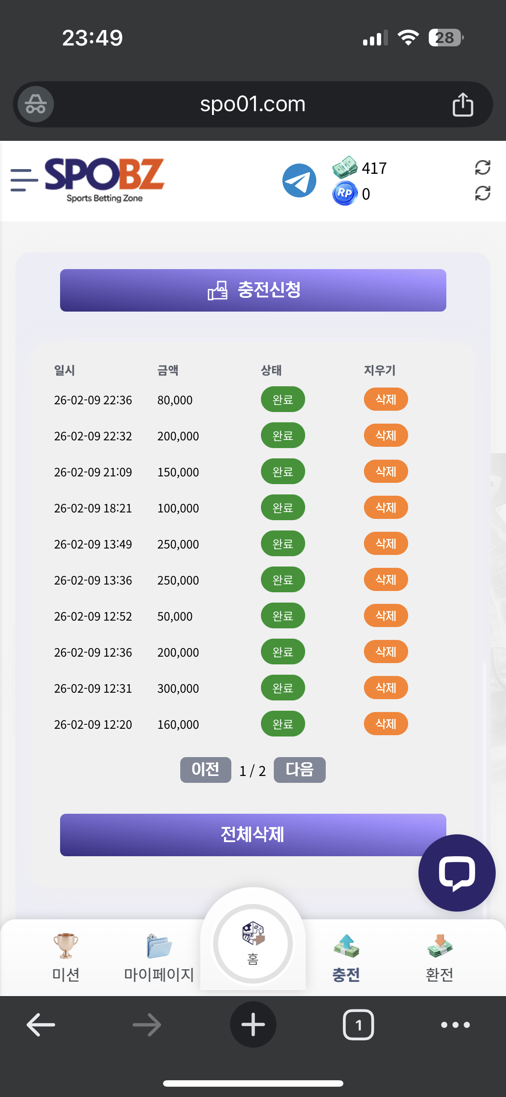This screenshot has width=506, height=1097.
Task: Open the browser tab switcher
Action: pyautogui.click(x=358, y=1024)
